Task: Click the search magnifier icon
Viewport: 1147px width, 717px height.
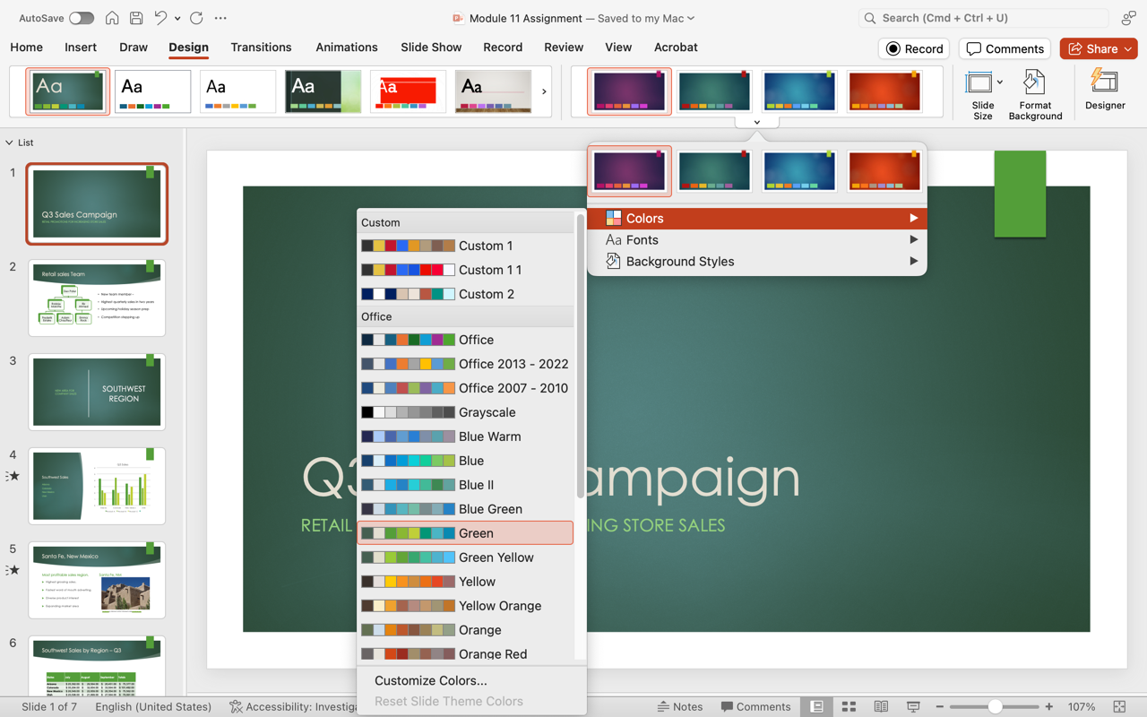Action: click(x=869, y=18)
